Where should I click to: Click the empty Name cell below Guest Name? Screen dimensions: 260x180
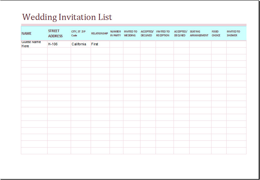click(x=34, y=51)
